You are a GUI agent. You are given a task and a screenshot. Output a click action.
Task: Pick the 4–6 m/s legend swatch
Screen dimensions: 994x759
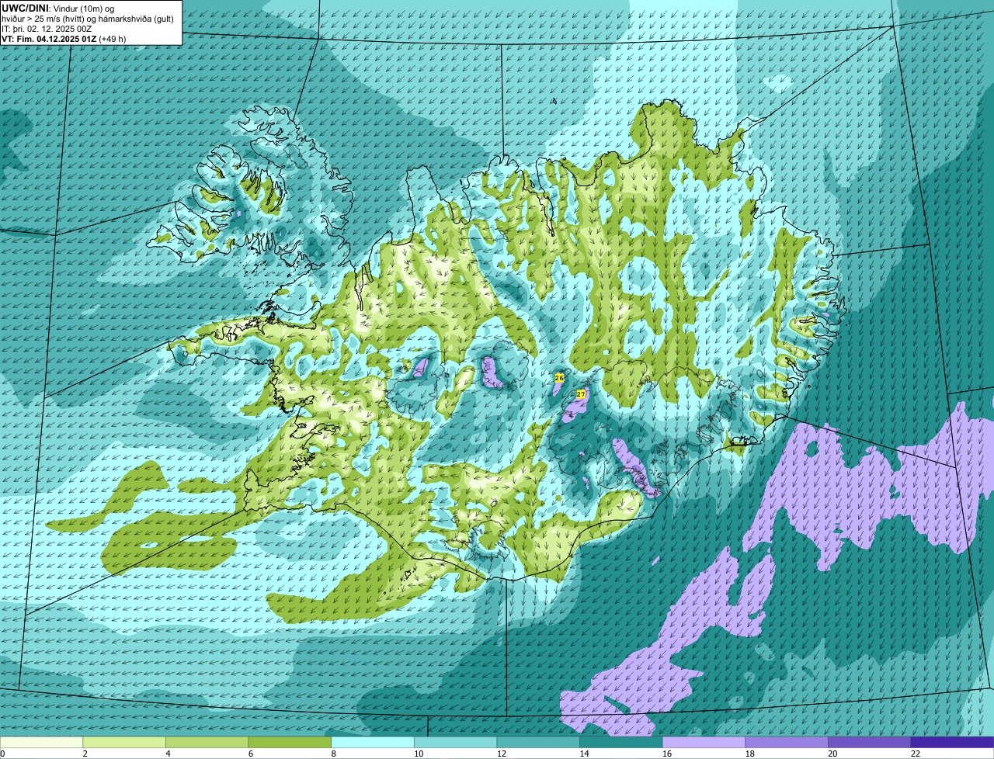[x=207, y=742]
